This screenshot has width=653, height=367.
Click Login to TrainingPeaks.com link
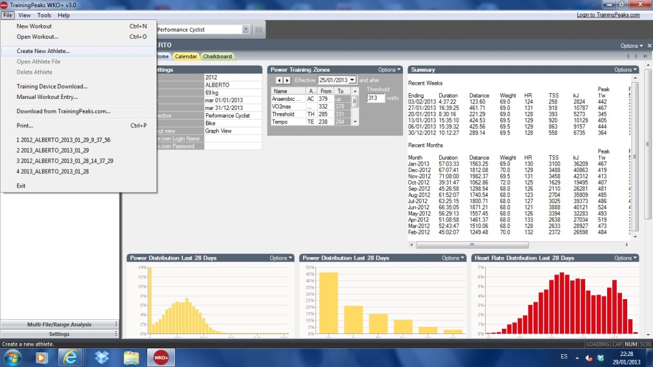click(x=607, y=15)
